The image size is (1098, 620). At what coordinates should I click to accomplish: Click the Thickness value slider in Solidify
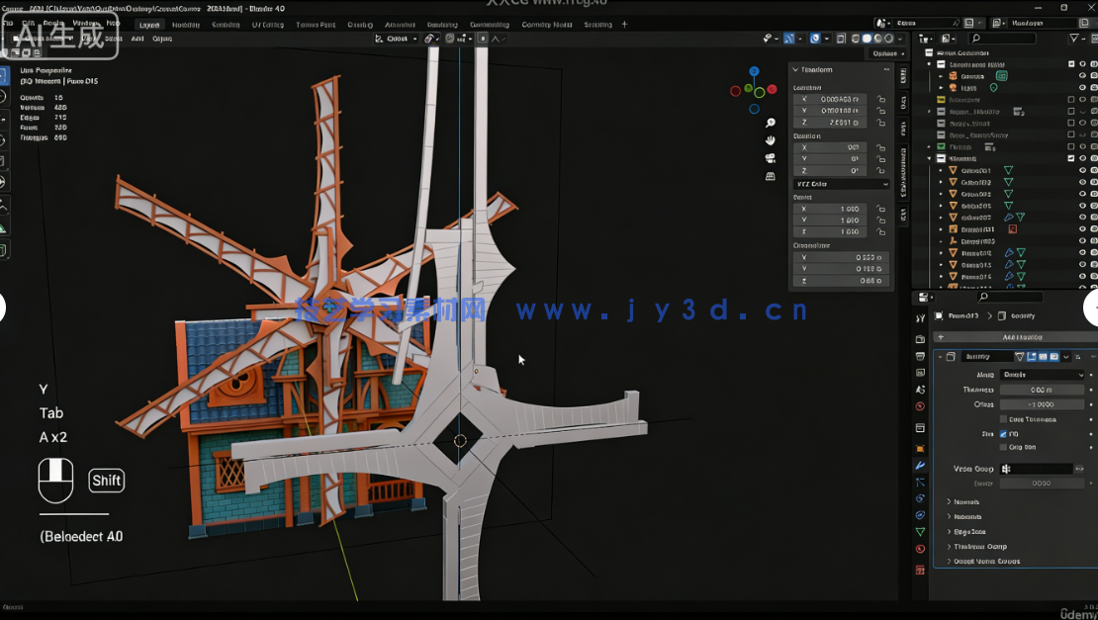1044,389
